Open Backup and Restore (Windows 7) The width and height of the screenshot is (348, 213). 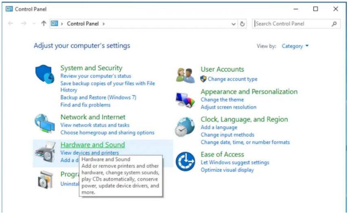click(x=98, y=97)
